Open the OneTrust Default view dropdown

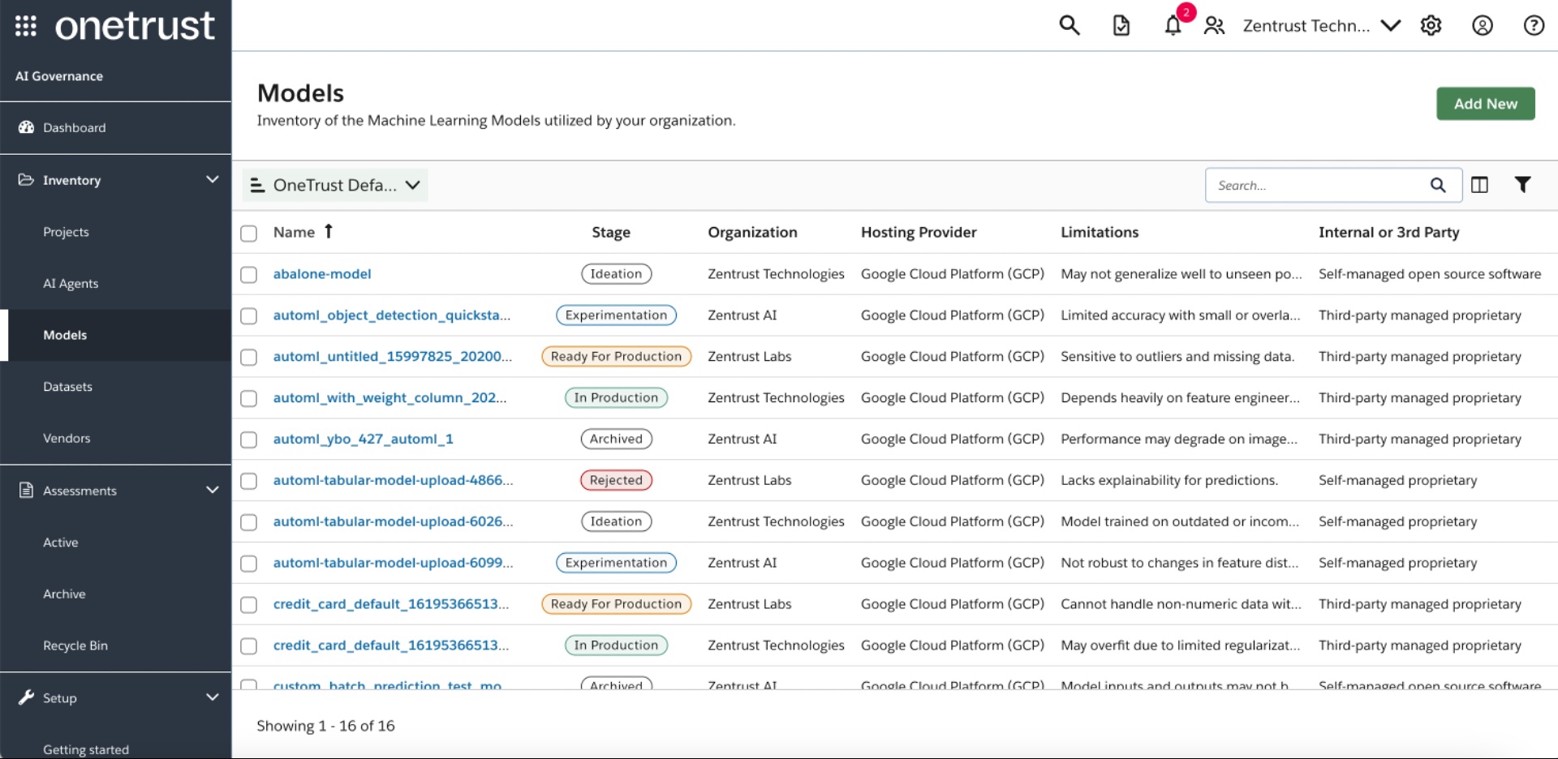point(334,185)
